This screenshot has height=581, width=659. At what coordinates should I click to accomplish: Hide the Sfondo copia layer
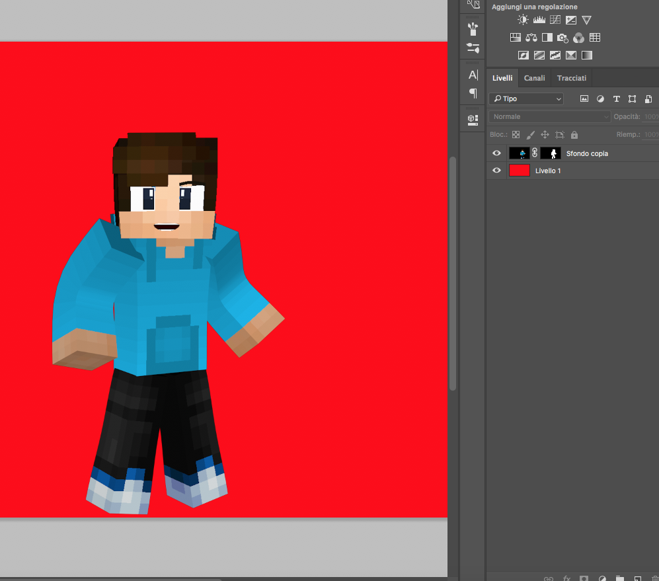(x=496, y=153)
